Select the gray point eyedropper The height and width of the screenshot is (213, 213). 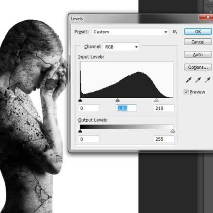click(198, 80)
